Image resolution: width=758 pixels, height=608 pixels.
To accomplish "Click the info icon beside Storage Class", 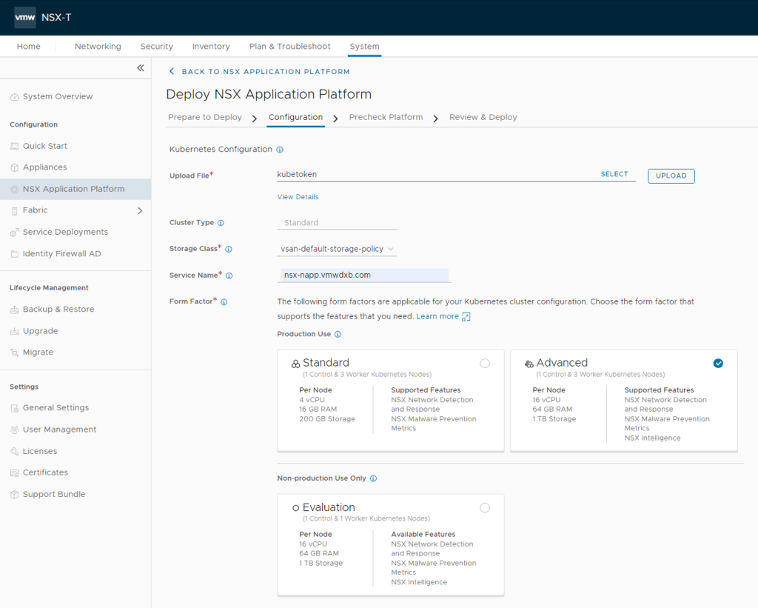I will coord(228,250).
